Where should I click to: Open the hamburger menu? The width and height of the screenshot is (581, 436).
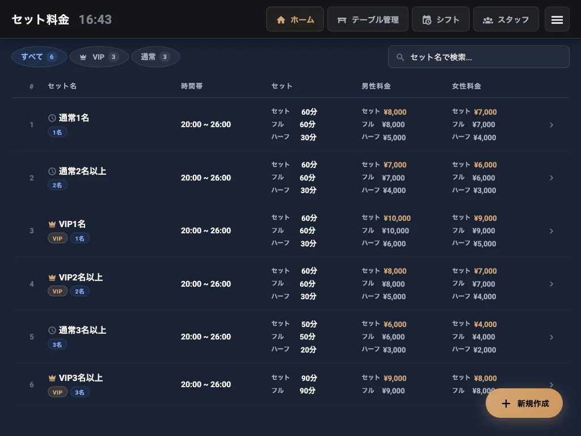pyautogui.click(x=557, y=20)
